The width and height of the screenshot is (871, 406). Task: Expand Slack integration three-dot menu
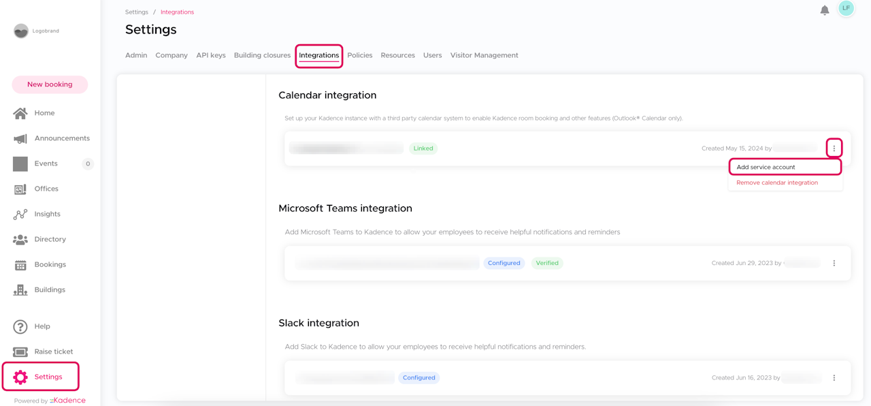tap(834, 377)
